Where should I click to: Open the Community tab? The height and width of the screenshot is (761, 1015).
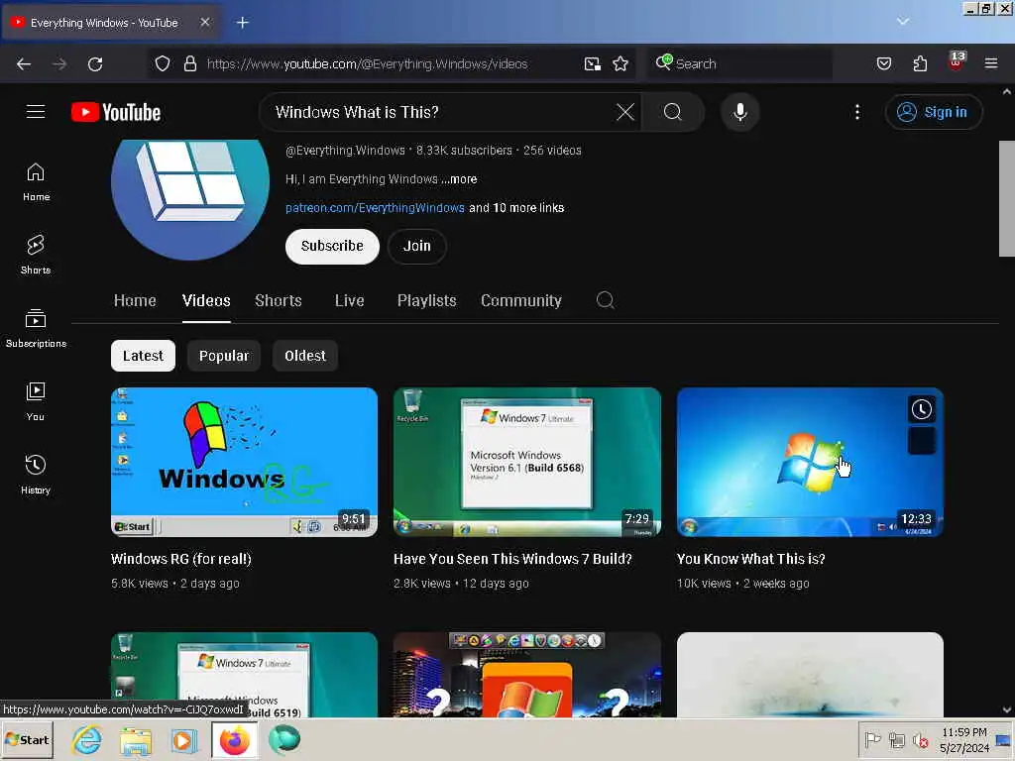pos(521,300)
